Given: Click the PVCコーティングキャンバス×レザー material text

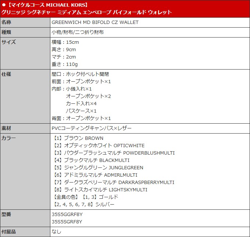Looking at the screenshot, I should (92, 128).
